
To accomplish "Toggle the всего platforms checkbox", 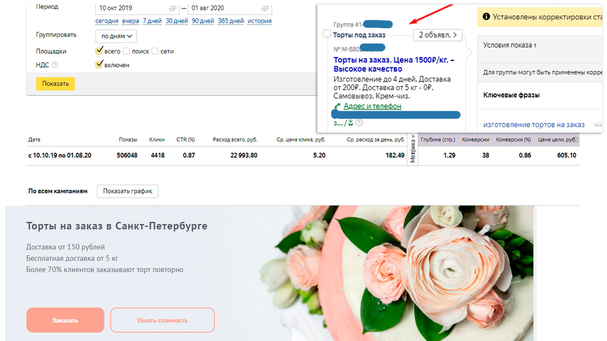I will [99, 51].
